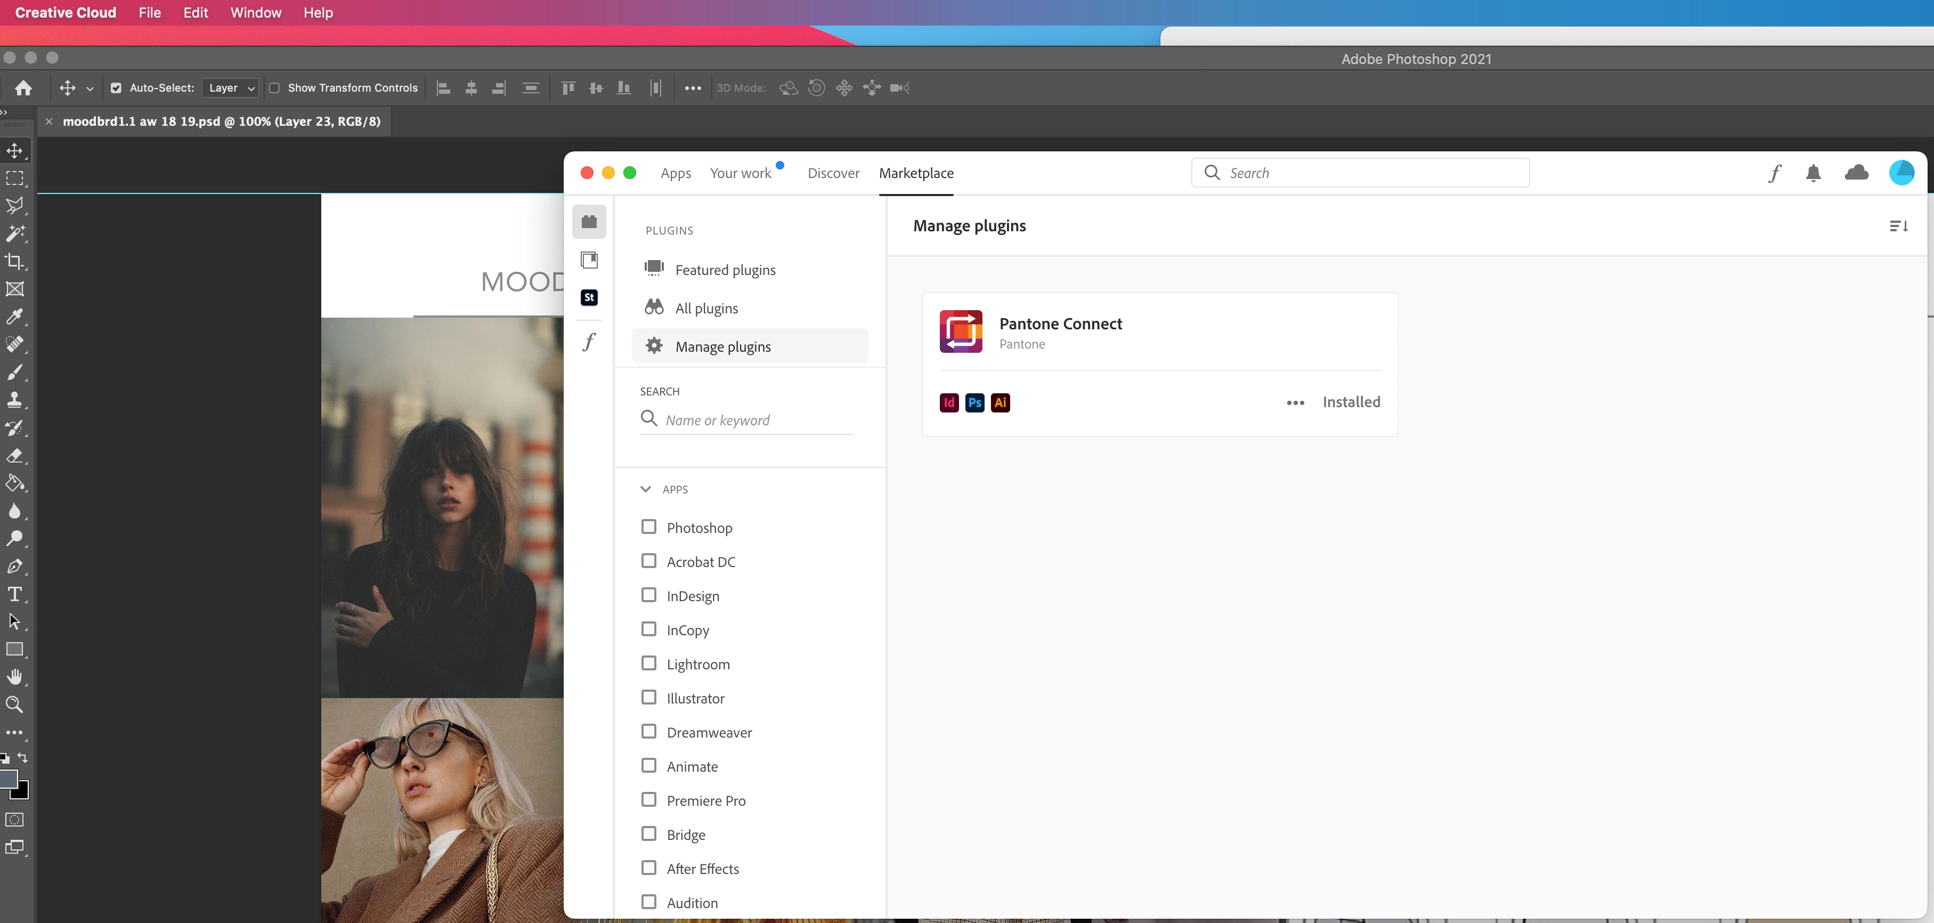Viewport: 1934px width, 923px height.
Task: Open the Featured plugins page
Action: pyautogui.click(x=725, y=270)
